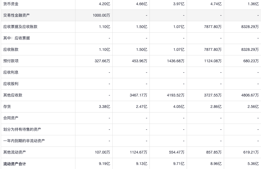Screen dimensions: 261x169
Task: Select the 一年内到期的非流动资产 row label
Action: click(24, 141)
